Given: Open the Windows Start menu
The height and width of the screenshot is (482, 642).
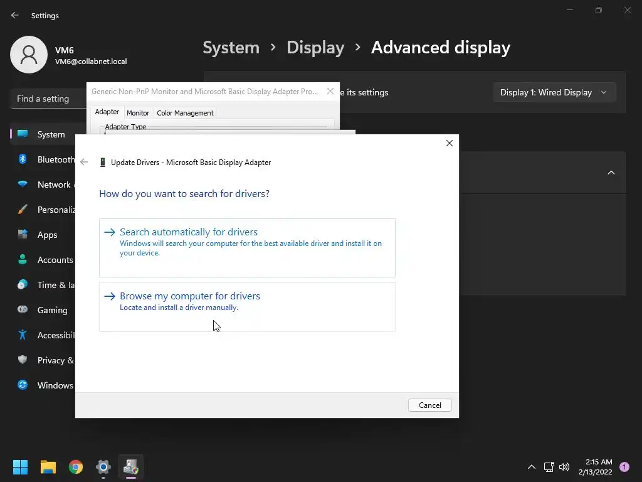Looking at the screenshot, I should coord(20,467).
